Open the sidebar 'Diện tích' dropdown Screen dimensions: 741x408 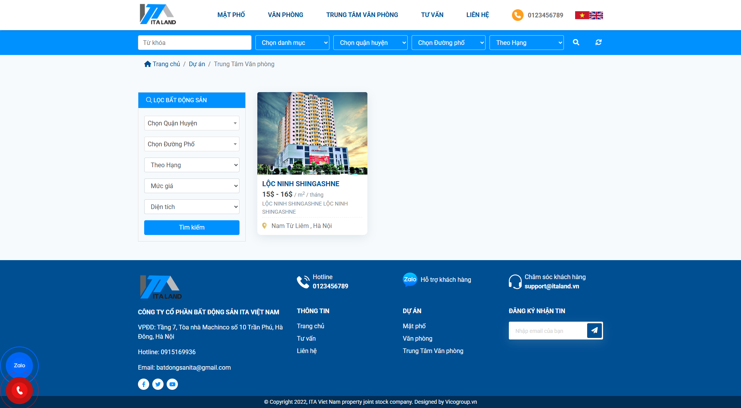pos(192,207)
